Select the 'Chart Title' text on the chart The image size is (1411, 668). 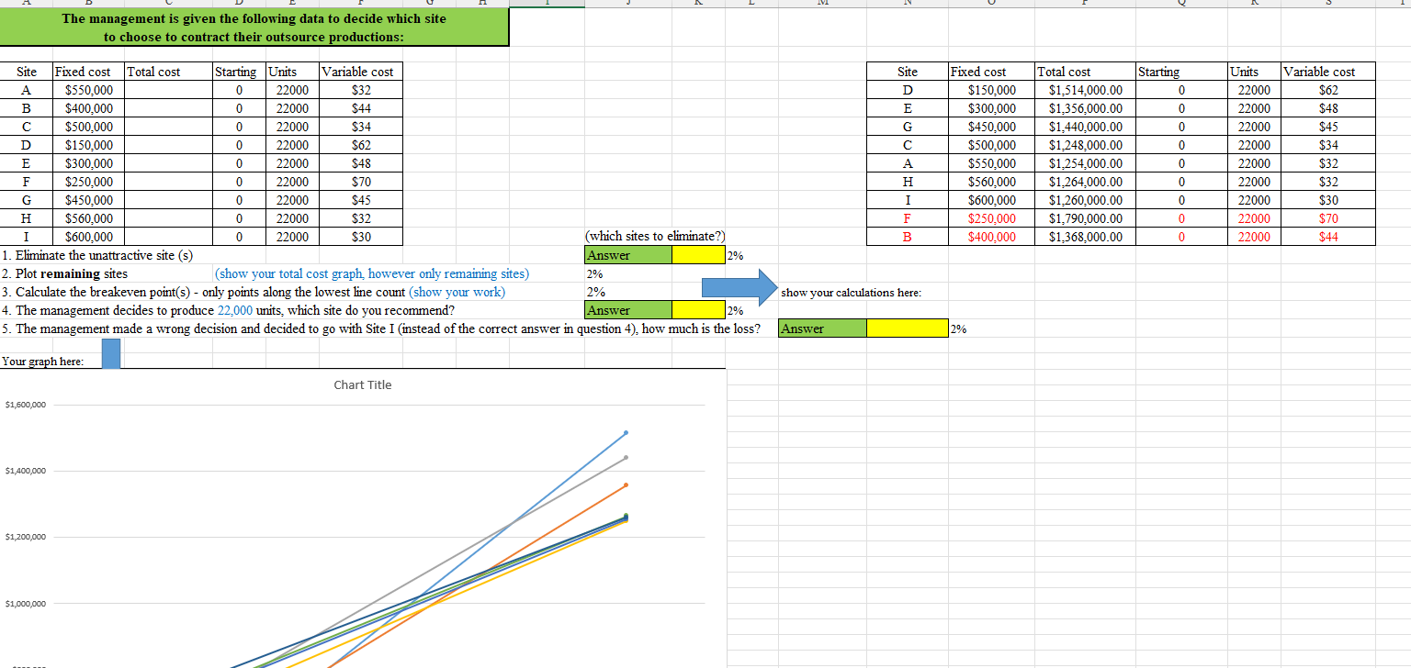click(x=363, y=385)
